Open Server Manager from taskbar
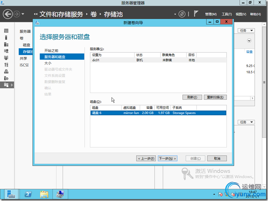 pyautogui.click(x=11, y=194)
